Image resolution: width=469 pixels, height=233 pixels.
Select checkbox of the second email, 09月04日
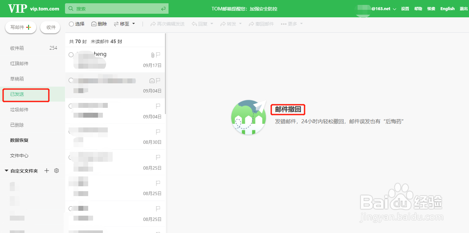tap(71, 80)
